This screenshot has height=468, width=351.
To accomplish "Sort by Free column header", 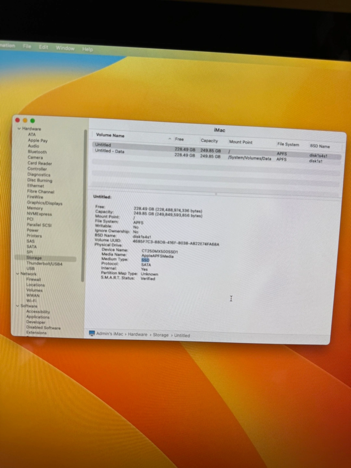I will pyautogui.click(x=179, y=139).
